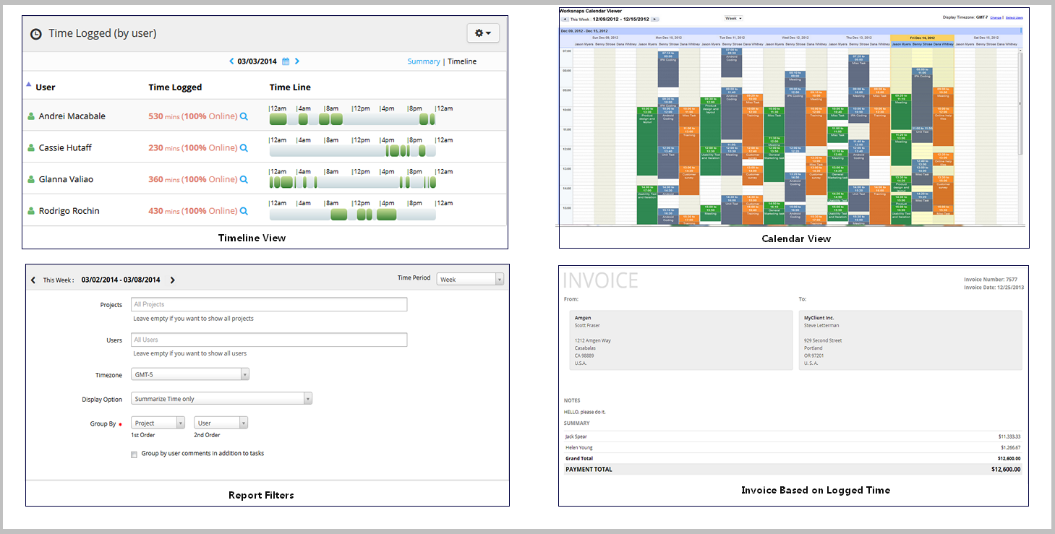The height and width of the screenshot is (534, 1055).
Task: Click the Select Users link in calendar
Action: pyautogui.click(x=1014, y=17)
